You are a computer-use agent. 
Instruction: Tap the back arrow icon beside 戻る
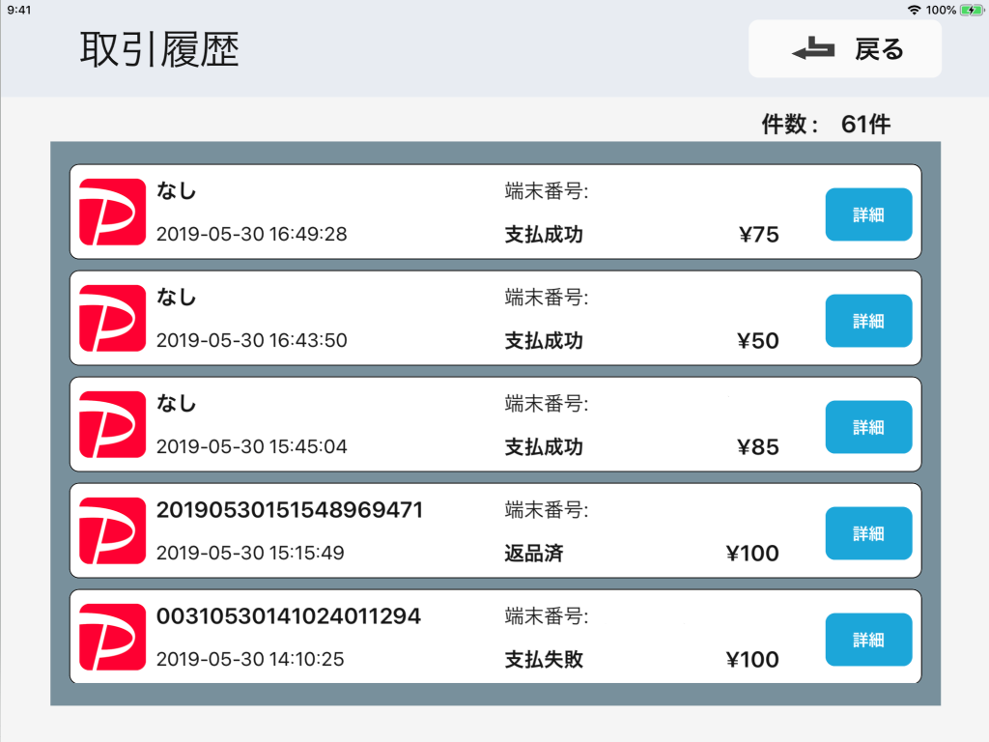tap(813, 50)
